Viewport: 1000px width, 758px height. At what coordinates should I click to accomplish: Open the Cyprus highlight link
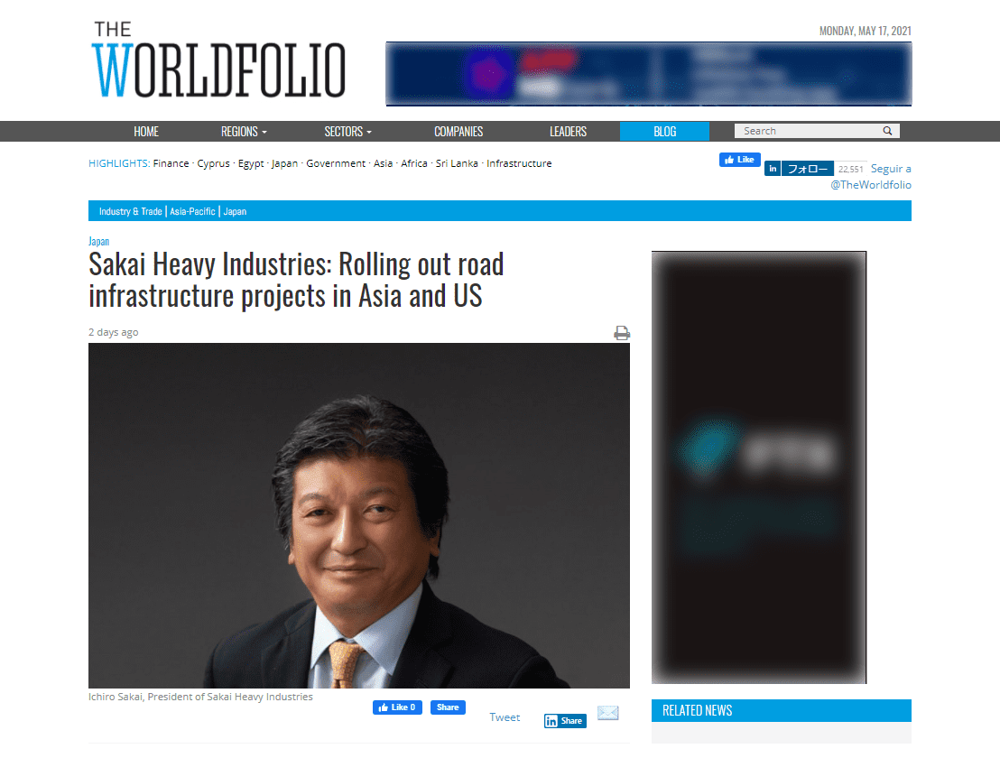click(213, 163)
